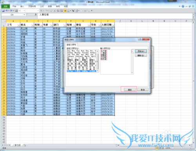196x151 pixels.
Task: Switch to the 公式 Formulas ribbon tab
Action: (42, 6)
